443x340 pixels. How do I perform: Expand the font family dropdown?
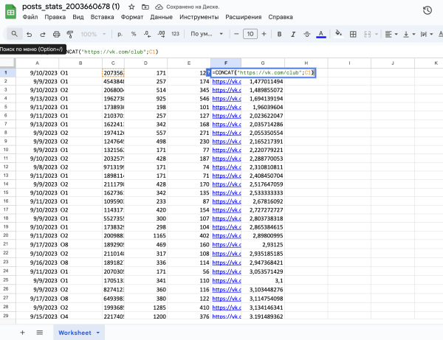tap(205, 34)
